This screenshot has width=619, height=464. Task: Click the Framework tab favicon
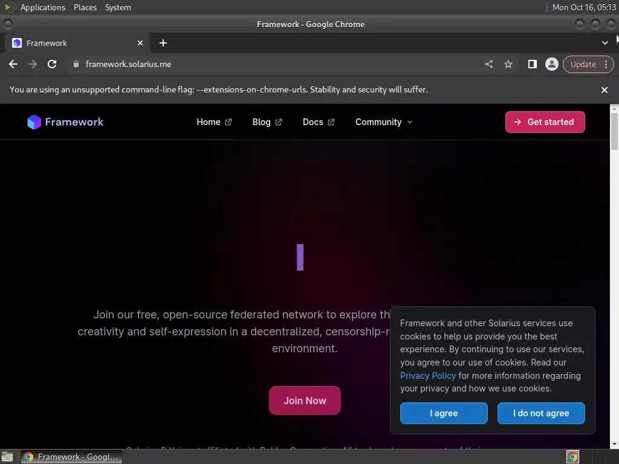(x=17, y=43)
